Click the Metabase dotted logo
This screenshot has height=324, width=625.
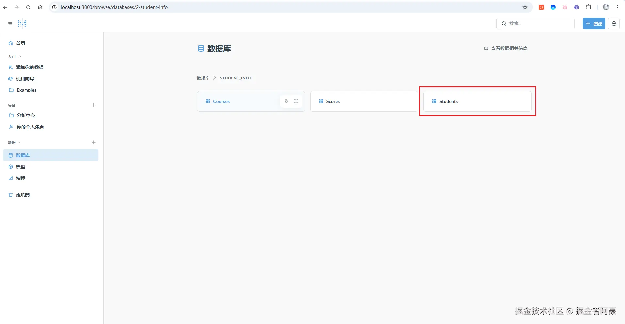(x=22, y=24)
